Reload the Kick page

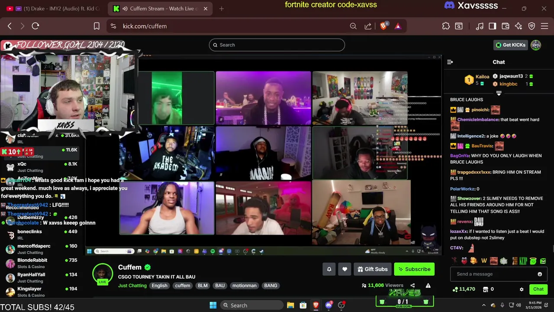click(x=35, y=26)
